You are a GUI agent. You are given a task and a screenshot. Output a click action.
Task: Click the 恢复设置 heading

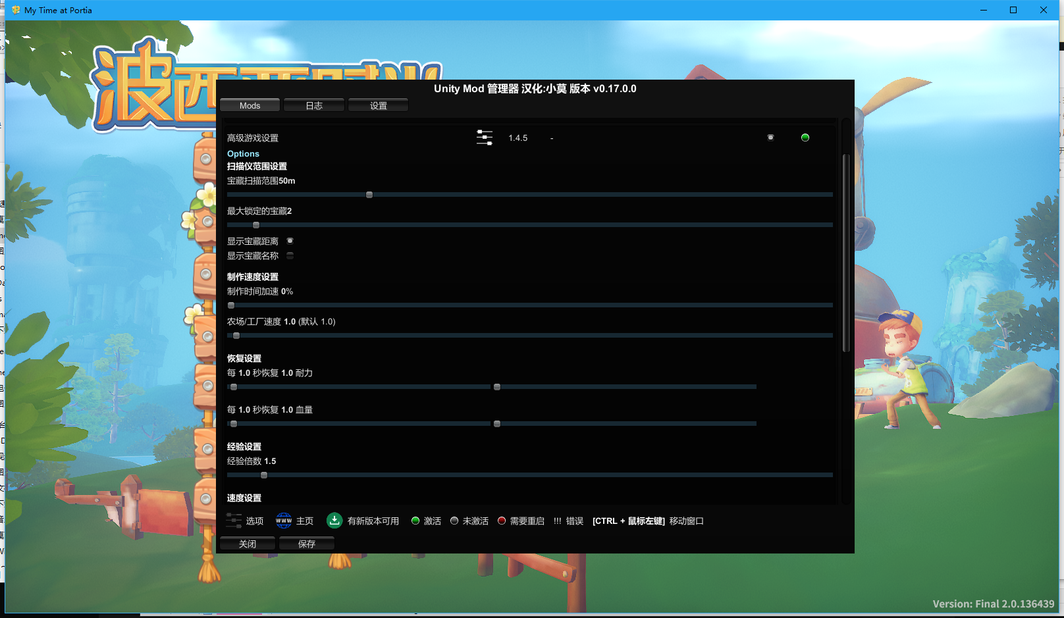click(244, 359)
